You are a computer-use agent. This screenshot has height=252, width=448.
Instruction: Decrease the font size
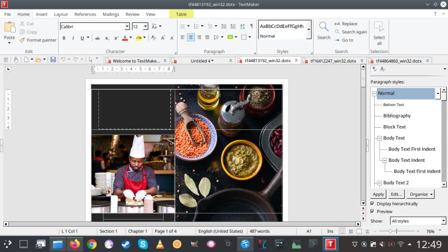[172, 38]
